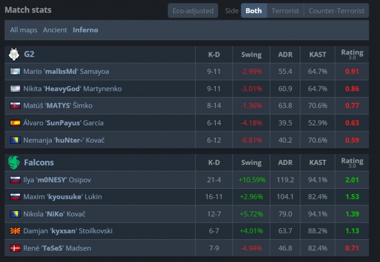Switch side filter to Terrorist
The height and width of the screenshot is (262, 380).
pos(285,11)
